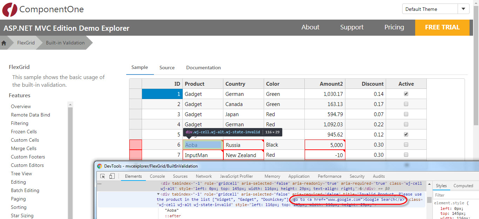Open the DevTools Network tab
Image resolution: width=479 pixels, height=219 pixels.
point(204,176)
